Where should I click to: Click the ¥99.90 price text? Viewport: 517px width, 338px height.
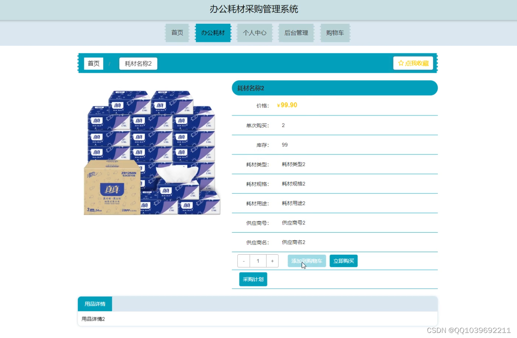click(x=287, y=105)
